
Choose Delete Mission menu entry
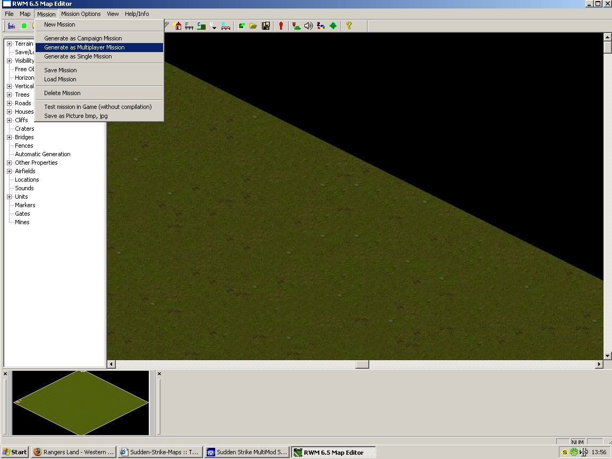point(99,93)
